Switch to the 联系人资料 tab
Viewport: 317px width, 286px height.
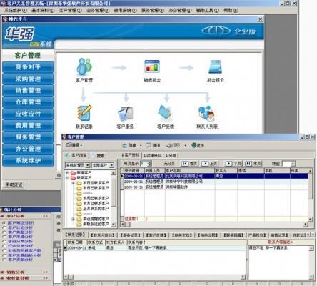click(x=103, y=235)
